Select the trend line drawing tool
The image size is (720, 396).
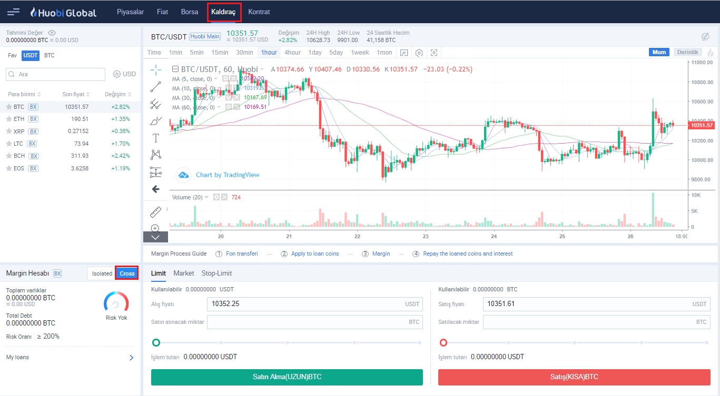point(155,87)
